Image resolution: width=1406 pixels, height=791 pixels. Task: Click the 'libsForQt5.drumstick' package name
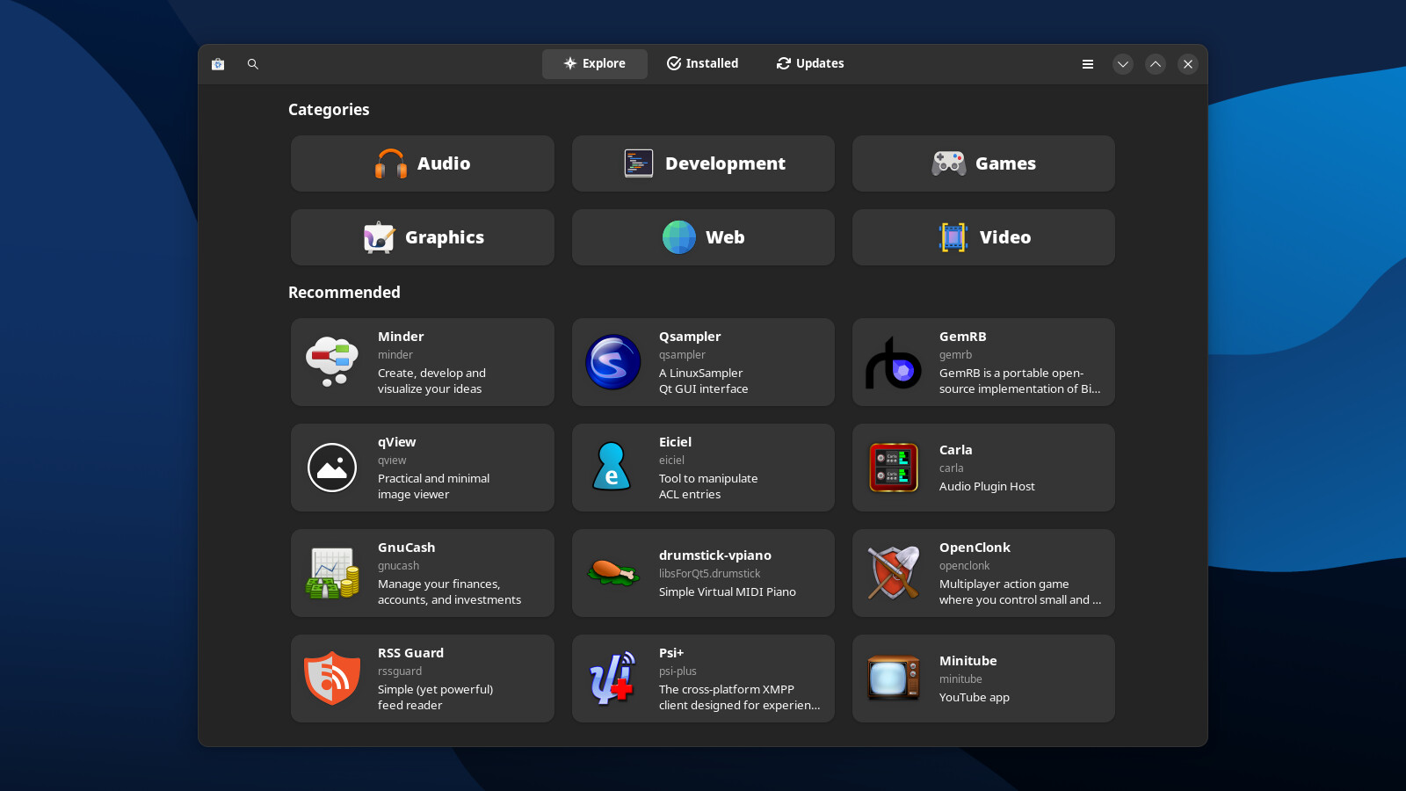point(710,574)
